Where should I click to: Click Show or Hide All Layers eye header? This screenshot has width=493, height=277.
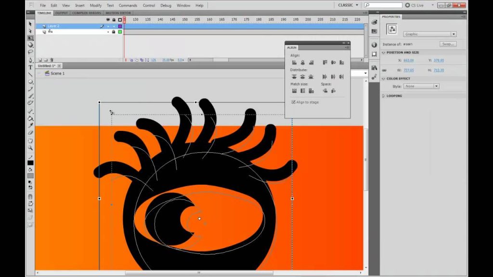pyautogui.click(x=108, y=19)
